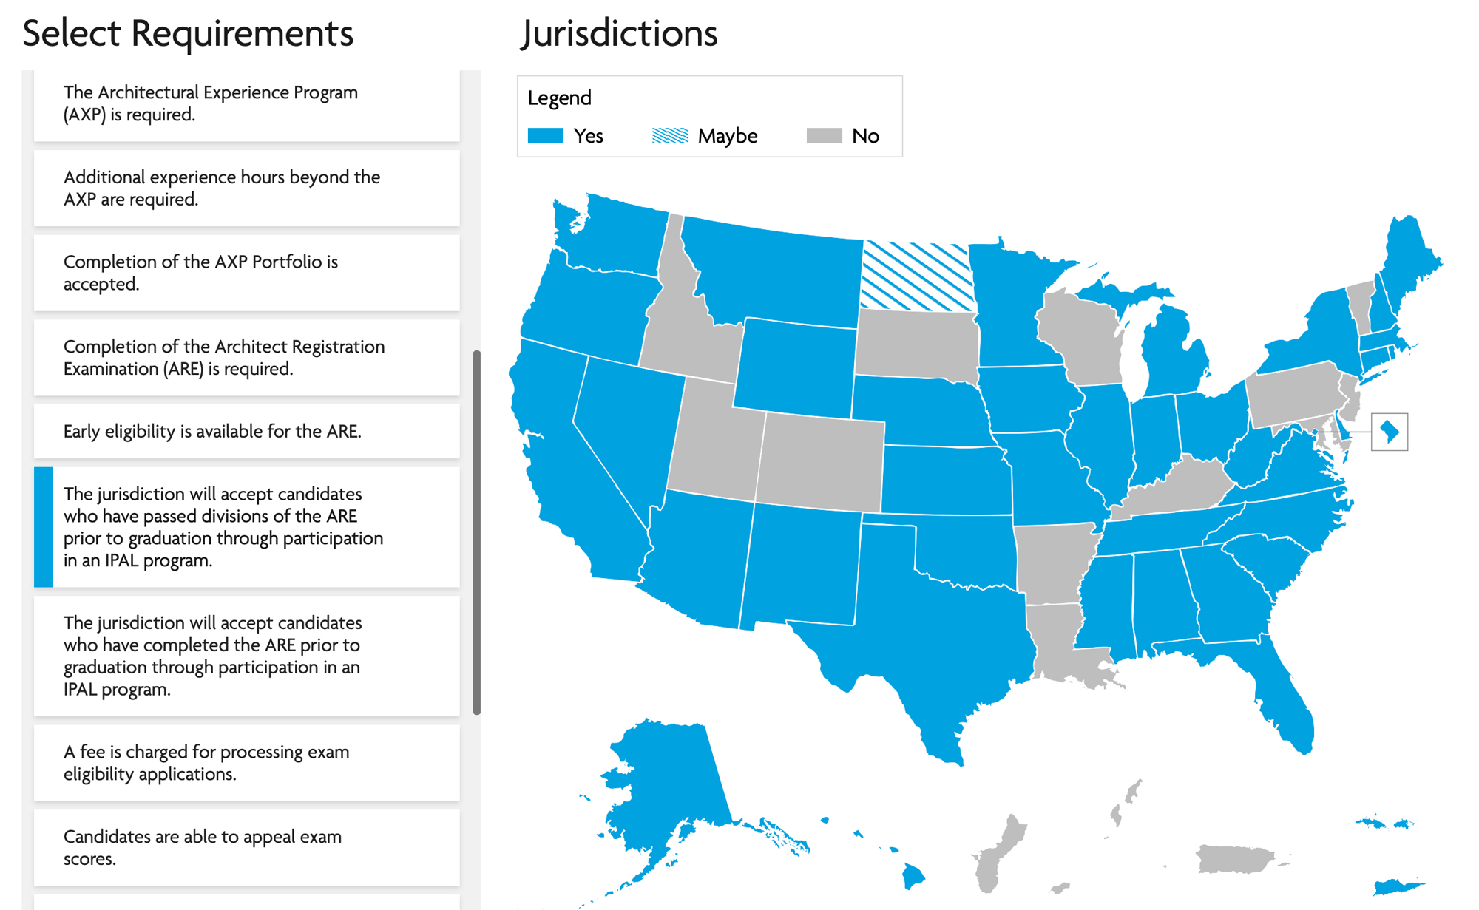
Task: Choose 'Completion of the ARE is required'
Action: 247,358
